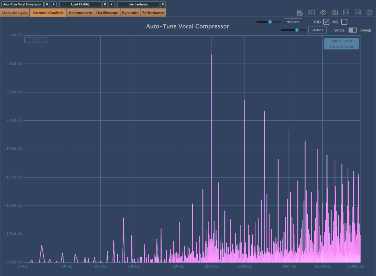This screenshot has width=376, height=276.
Task: Open the Hammerstein tab
Action: tap(80, 13)
